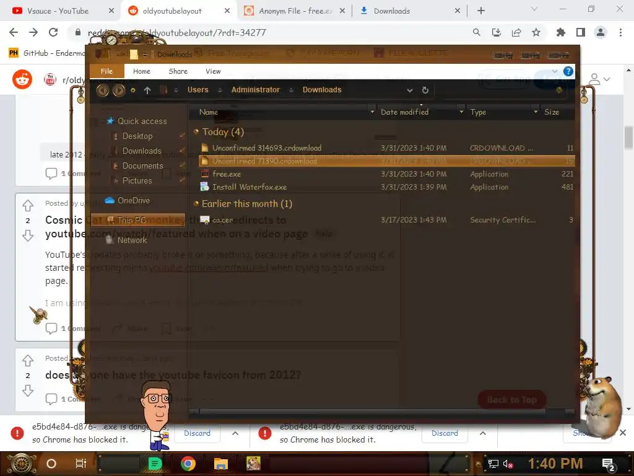
Task: Open Chrome profile avatar
Action: pos(601,32)
